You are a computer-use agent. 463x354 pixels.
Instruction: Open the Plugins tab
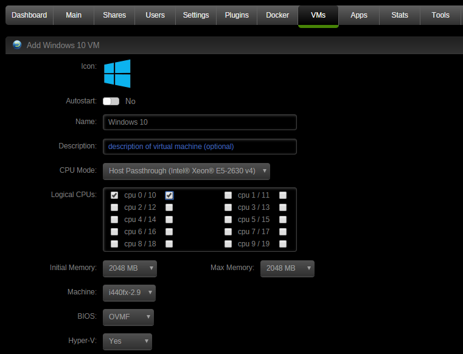coord(237,15)
